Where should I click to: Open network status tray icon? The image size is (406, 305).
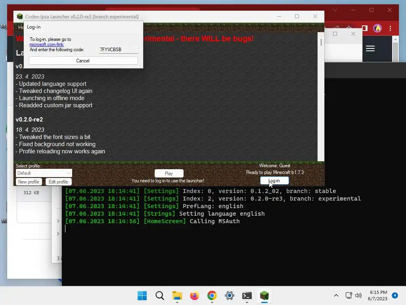click(349, 295)
